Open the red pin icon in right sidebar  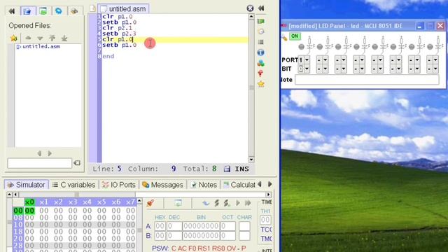click(x=260, y=73)
